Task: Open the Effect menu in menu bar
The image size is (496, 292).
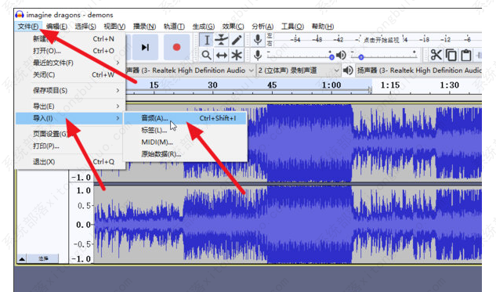Action: 233,27
